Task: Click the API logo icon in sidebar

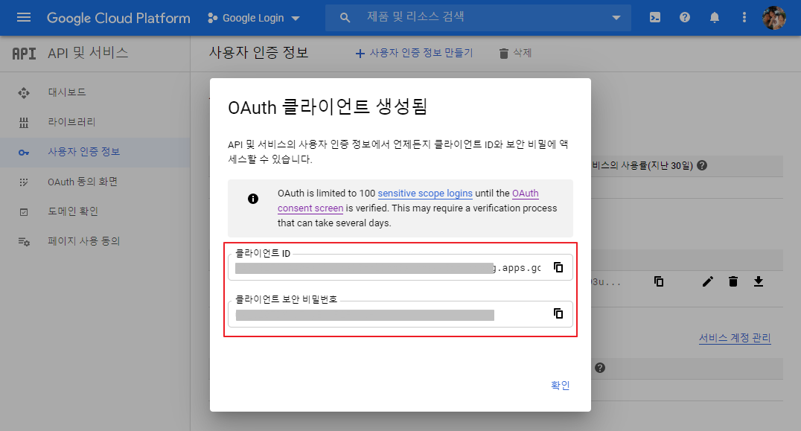Action: coord(24,53)
